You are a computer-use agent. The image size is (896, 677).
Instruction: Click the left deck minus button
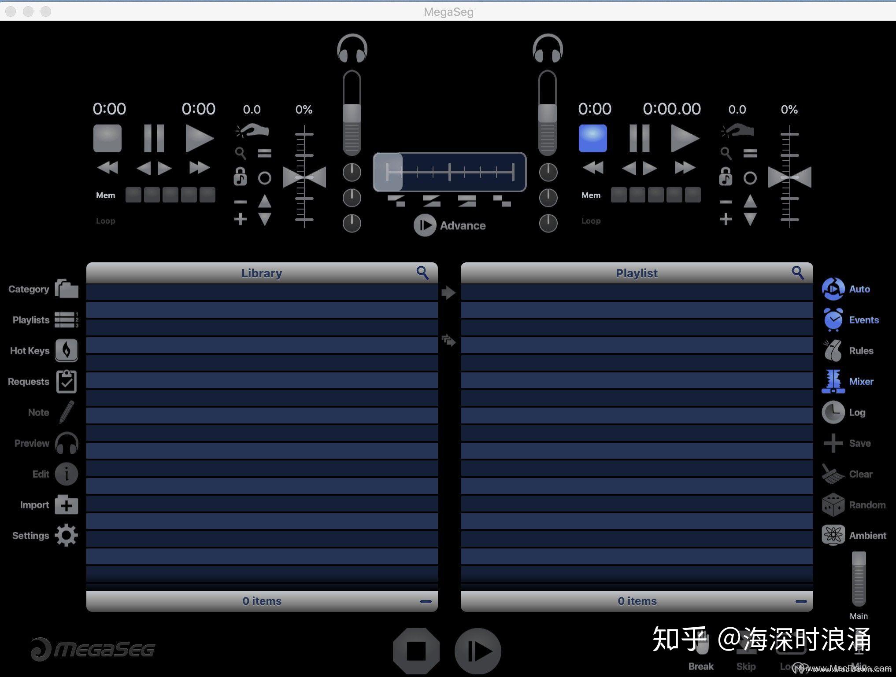click(x=240, y=202)
